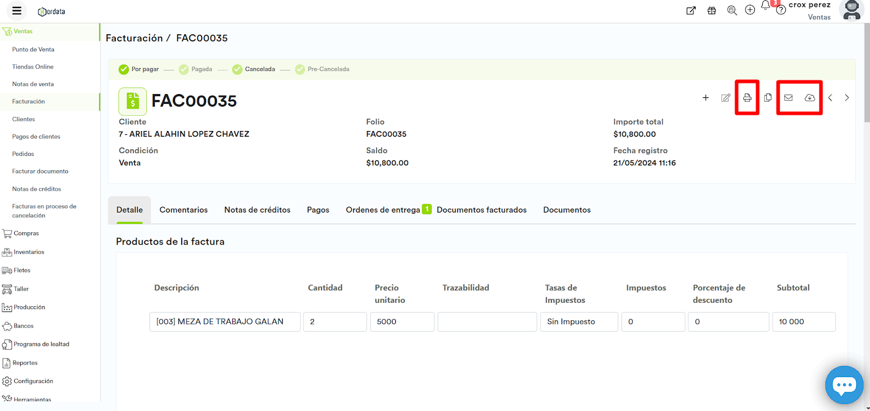
Task: Open Punto de Venta link
Action: click(x=33, y=49)
